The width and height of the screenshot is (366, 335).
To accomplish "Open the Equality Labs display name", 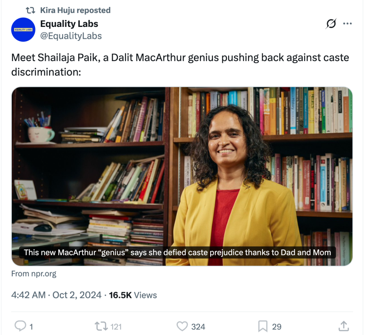I will coord(69,24).
